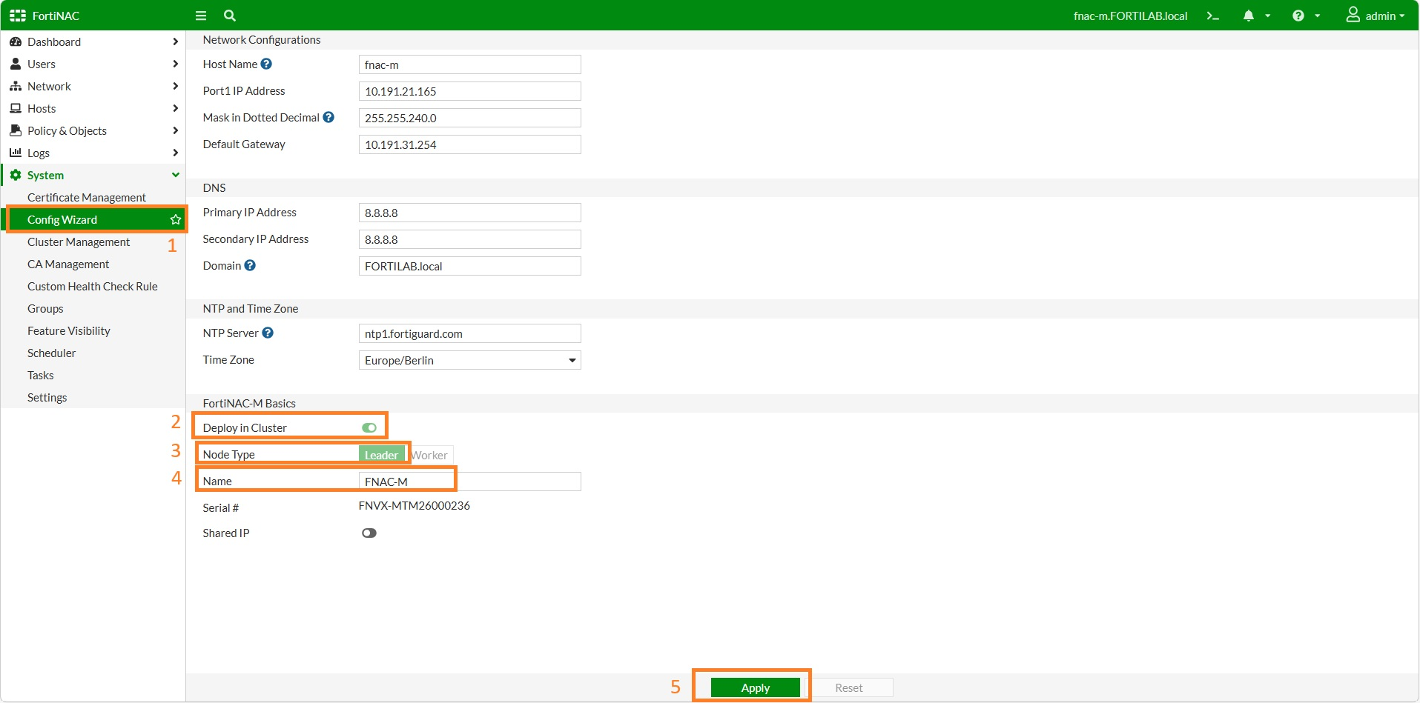The width and height of the screenshot is (1420, 703).
Task: Click the admin user icon
Action: pos(1353,15)
